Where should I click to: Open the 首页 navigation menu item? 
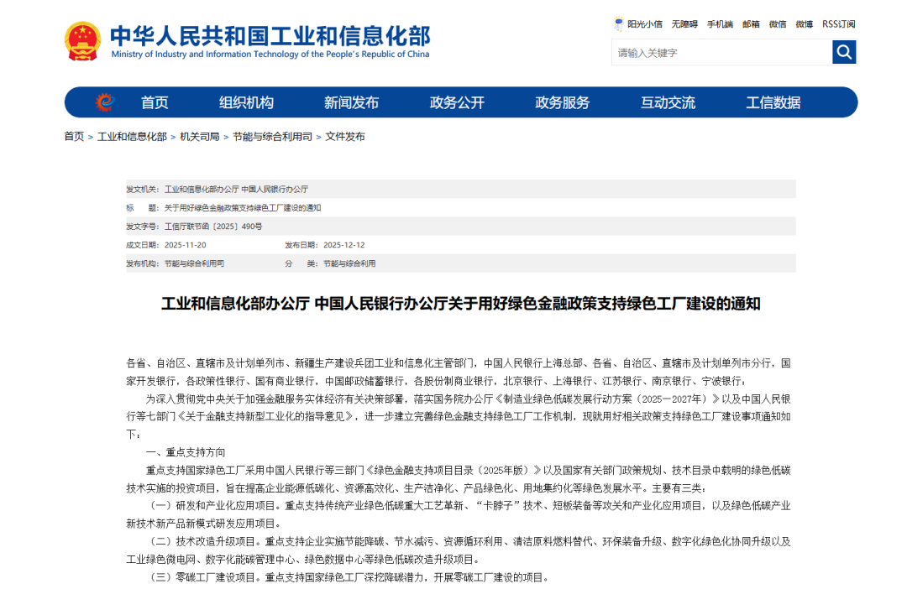(x=155, y=102)
